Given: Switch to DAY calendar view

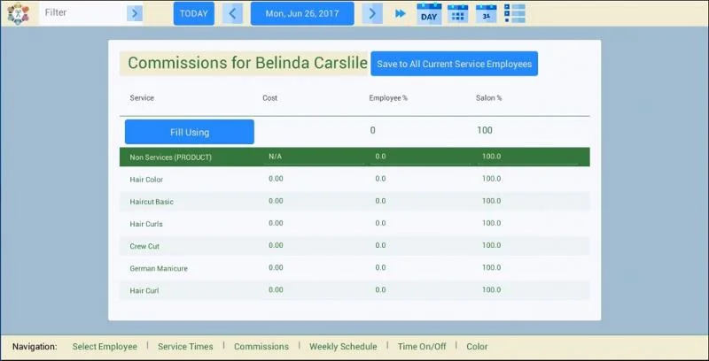Looking at the screenshot, I should (x=429, y=13).
